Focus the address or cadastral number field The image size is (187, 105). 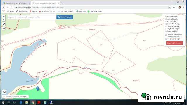click(x=32, y=17)
